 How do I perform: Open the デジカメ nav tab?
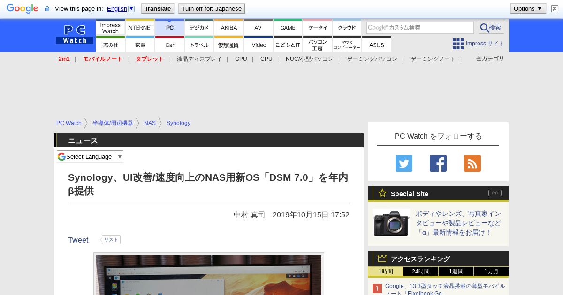pos(199,27)
